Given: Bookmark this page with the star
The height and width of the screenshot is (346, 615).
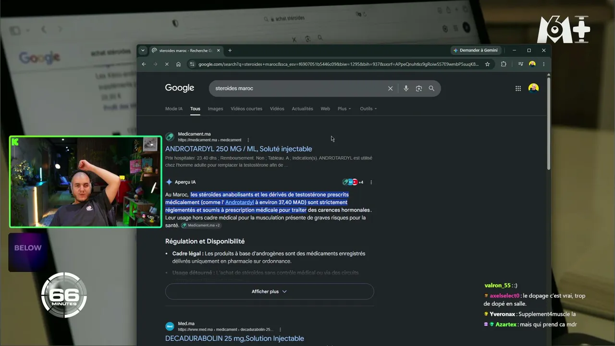Looking at the screenshot, I should (487, 64).
